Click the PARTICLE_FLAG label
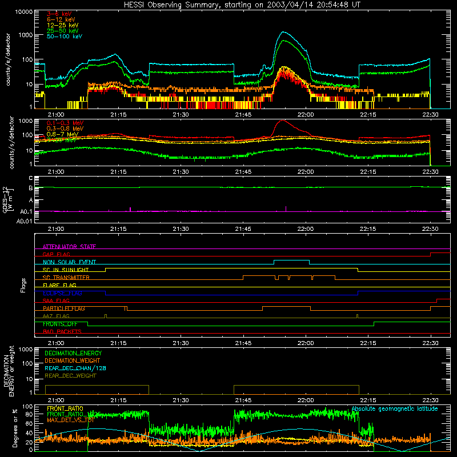Viewport: 457px width, 457px height. [64, 308]
